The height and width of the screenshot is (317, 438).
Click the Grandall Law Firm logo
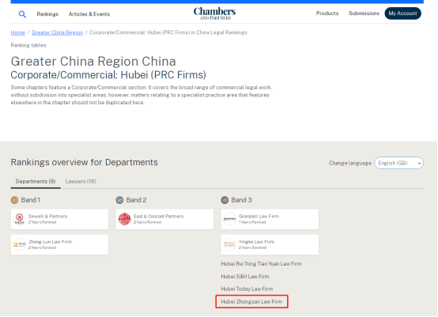coord(229,219)
